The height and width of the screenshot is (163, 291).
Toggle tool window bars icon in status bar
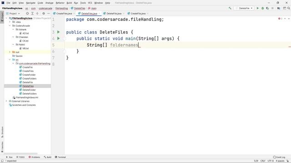pos(2,161)
